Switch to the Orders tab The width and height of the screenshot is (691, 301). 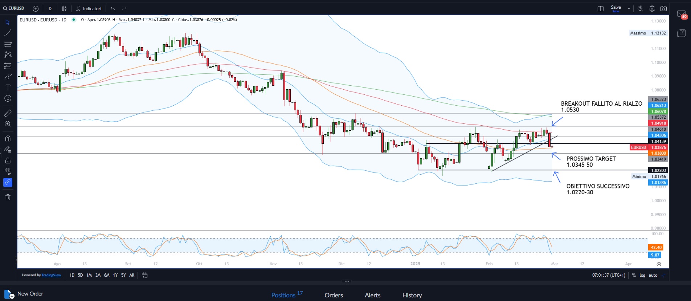[x=334, y=295]
